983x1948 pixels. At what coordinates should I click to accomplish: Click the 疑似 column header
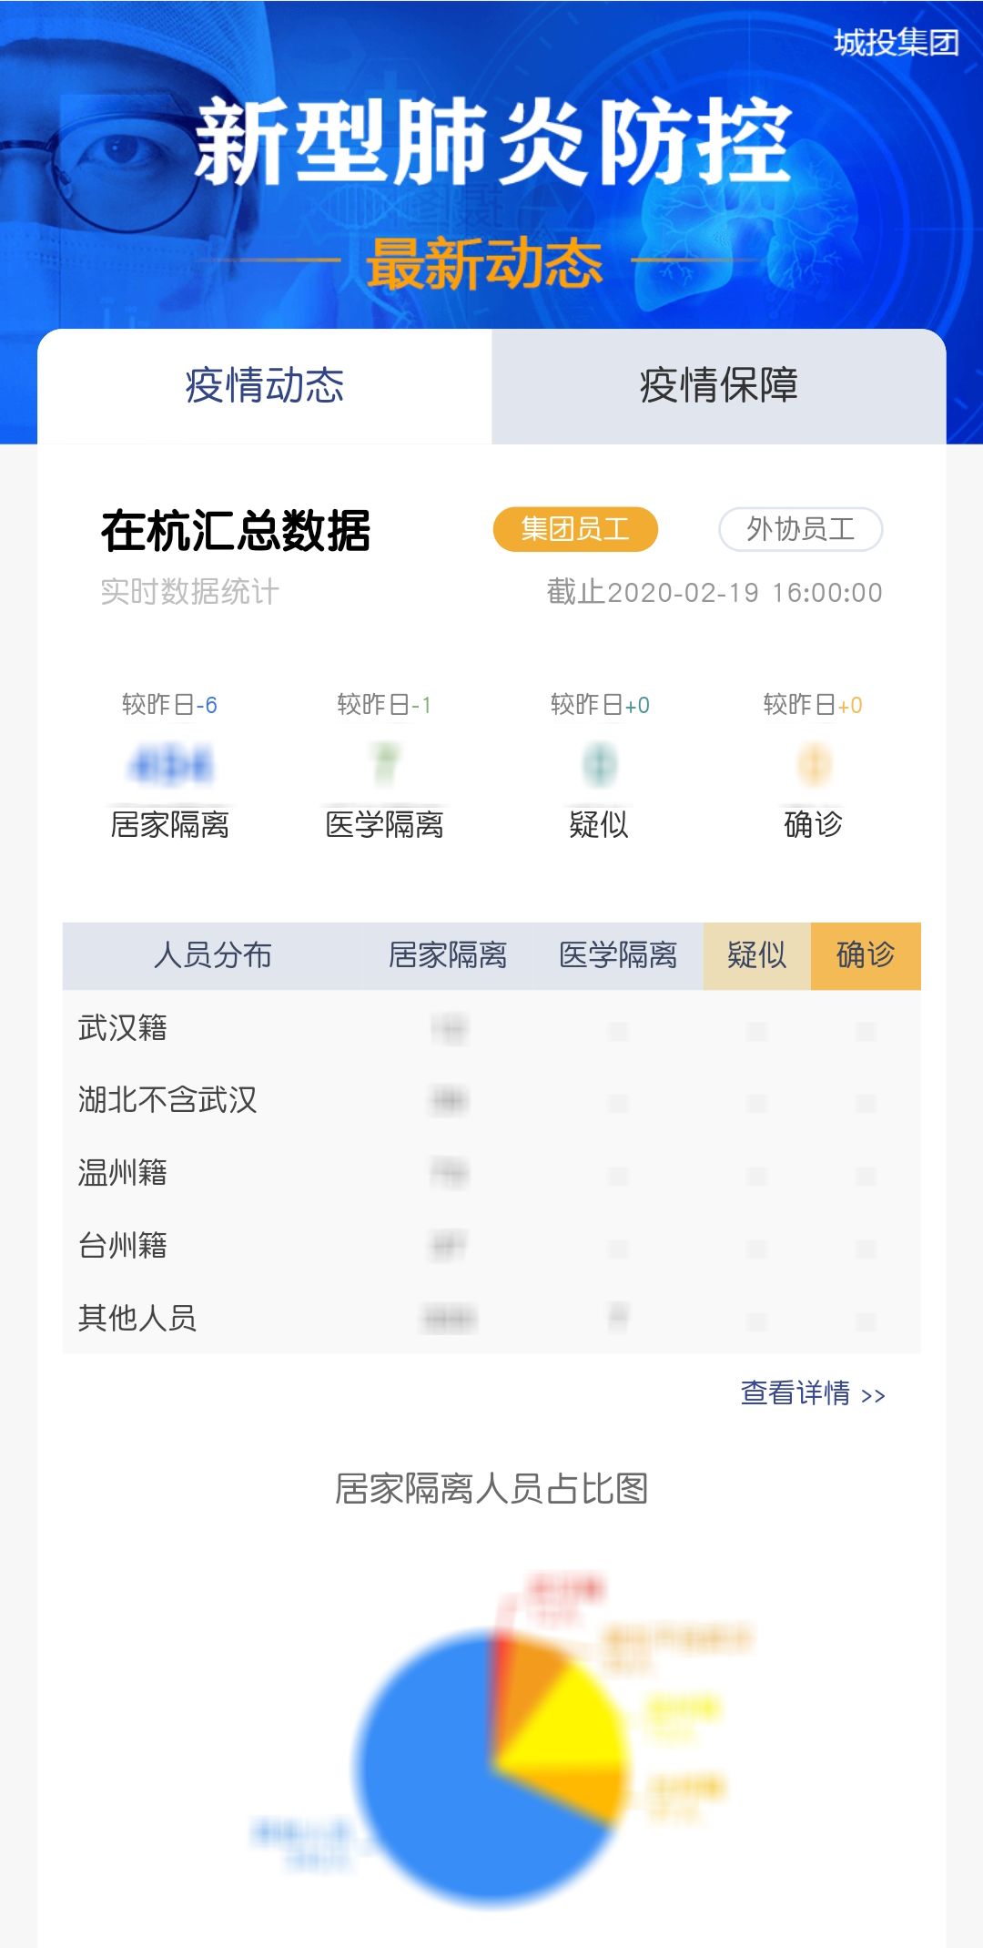tap(757, 955)
